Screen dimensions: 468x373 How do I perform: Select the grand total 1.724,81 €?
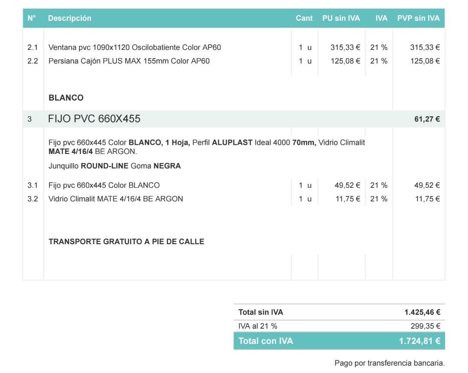click(x=419, y=341)
